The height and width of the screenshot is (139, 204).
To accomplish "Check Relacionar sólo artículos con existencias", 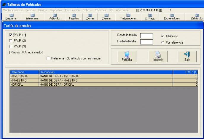I will point(48,58).
